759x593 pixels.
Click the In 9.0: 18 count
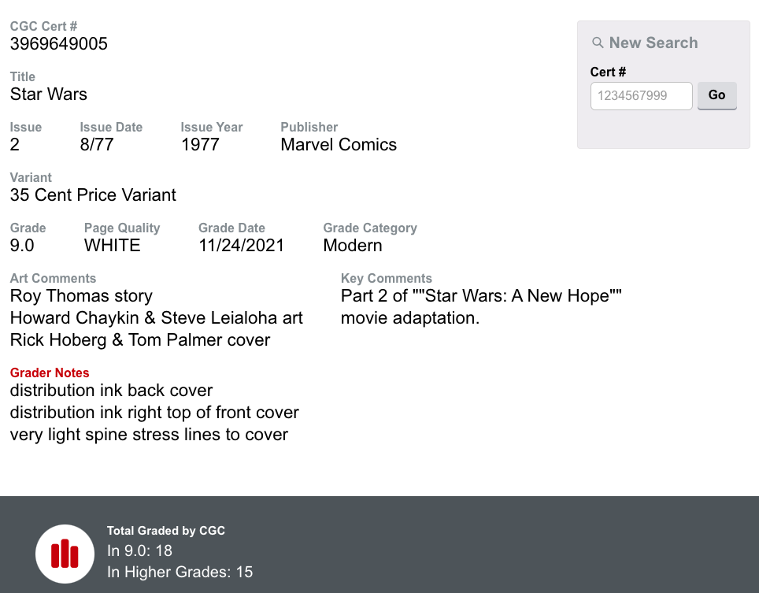[x=139, y=550]
